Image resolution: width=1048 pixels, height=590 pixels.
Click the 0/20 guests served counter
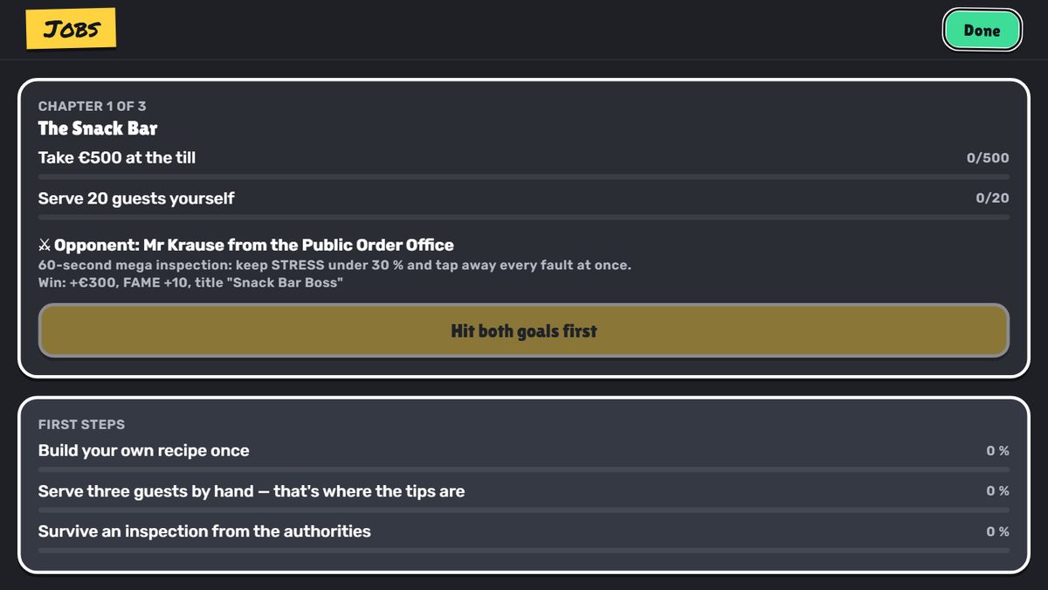tap(992, 198)
